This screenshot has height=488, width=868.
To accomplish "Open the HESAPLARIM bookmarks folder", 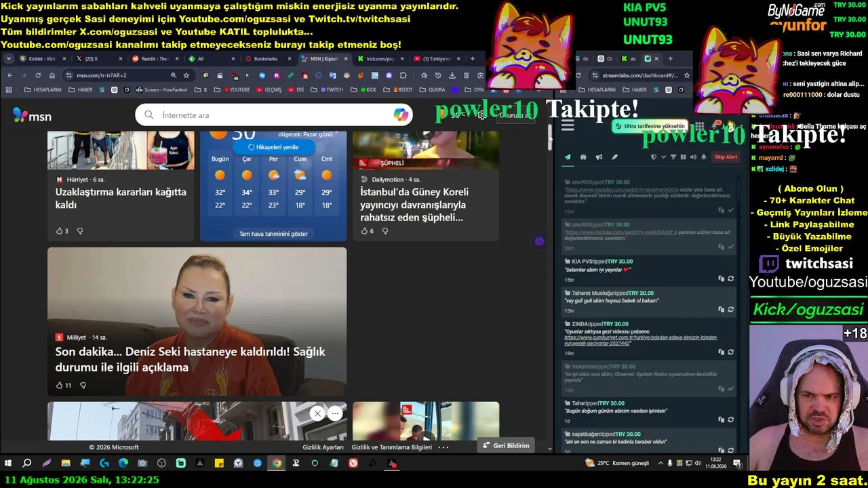I will pos(43,89).
